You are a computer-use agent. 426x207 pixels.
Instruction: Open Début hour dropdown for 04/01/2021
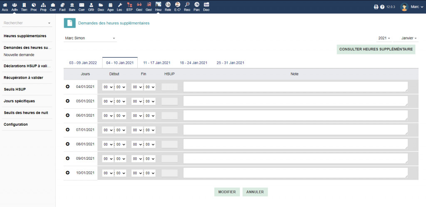click(108, 87)
